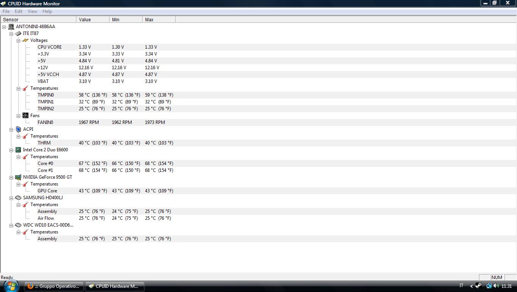Viewport: 517px width, 292px height.
Task: Click the Intel Core 2 Duo processor icon
Action: pyautogui.click(x=18, y=150)
